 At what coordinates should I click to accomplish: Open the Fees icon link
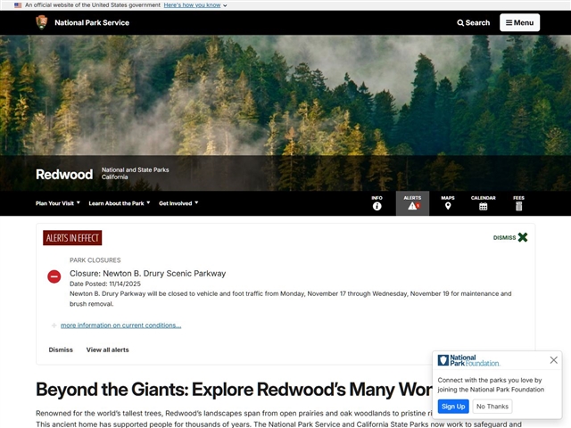[x=518, y=206]
